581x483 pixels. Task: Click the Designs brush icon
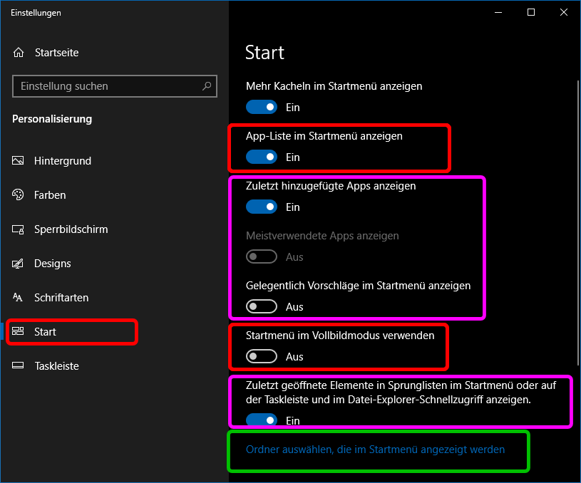19,264
